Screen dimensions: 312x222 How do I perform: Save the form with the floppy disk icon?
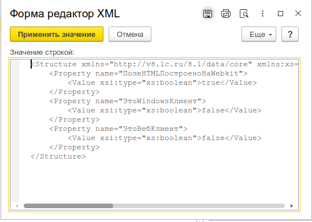[208, 13]
